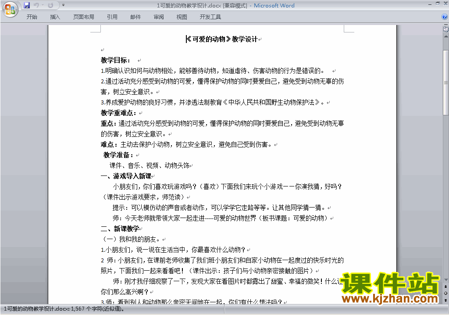This screenshot has width=449, height=315.
Task: Click the heading 教学目标：
Action: (x=116, y=60)
